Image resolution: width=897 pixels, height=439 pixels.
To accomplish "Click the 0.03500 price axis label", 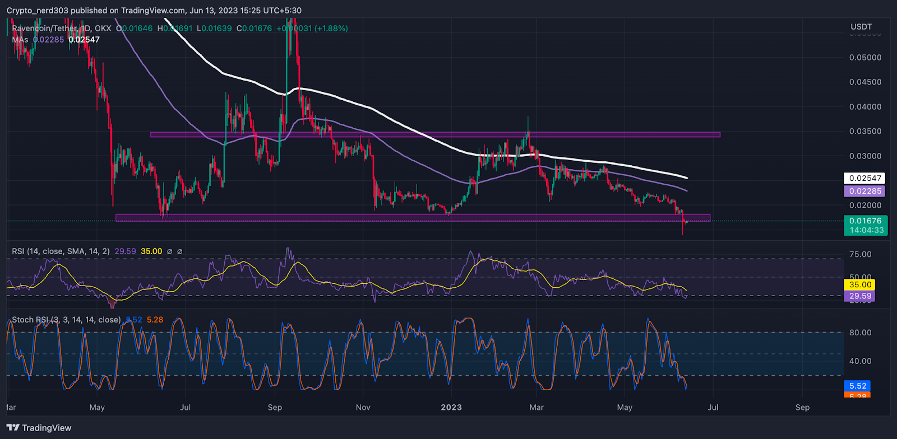I will 865,131.
